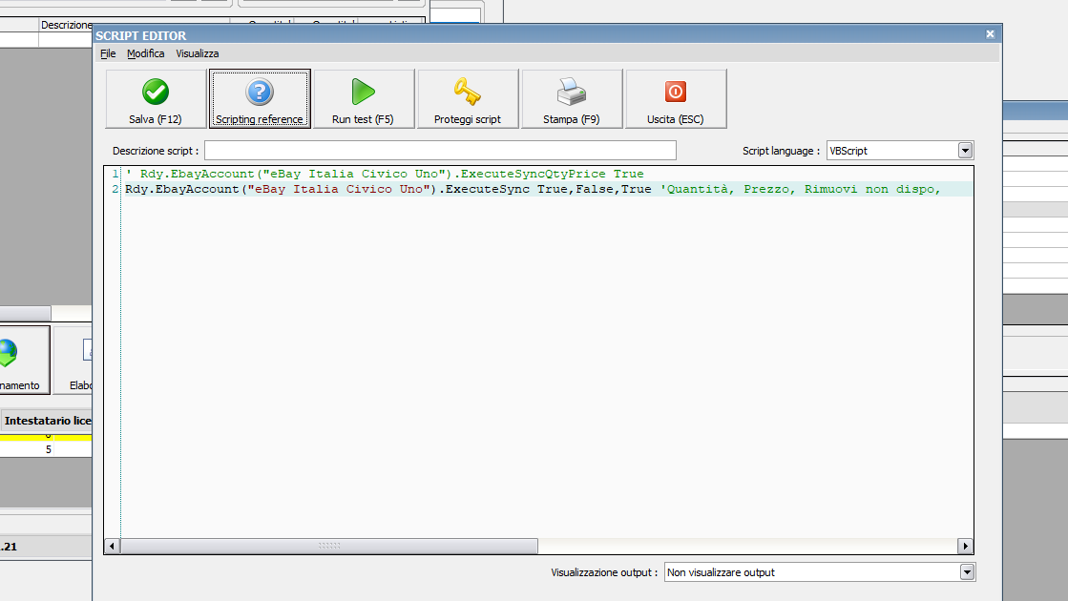Click the Descrizione script input field
This screenshot has height=601, width=1068.
coord(440,151)
